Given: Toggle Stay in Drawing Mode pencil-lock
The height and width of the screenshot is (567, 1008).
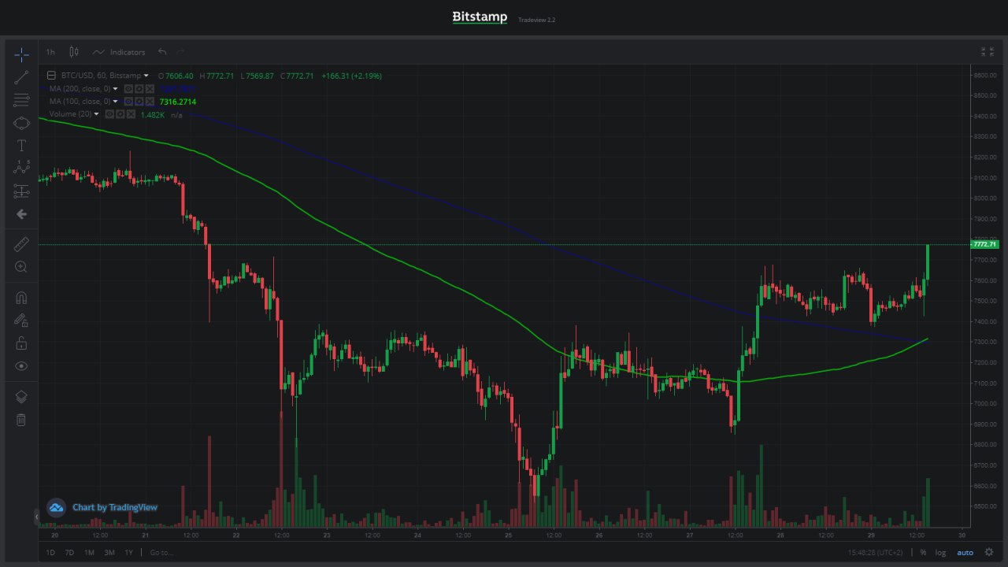Looking at the screenshot, I should point(21,321).
